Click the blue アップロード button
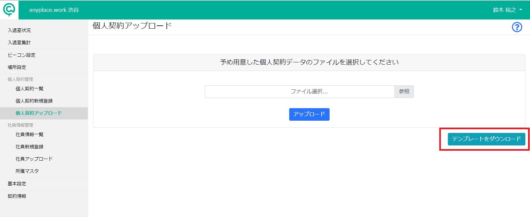 309,114
